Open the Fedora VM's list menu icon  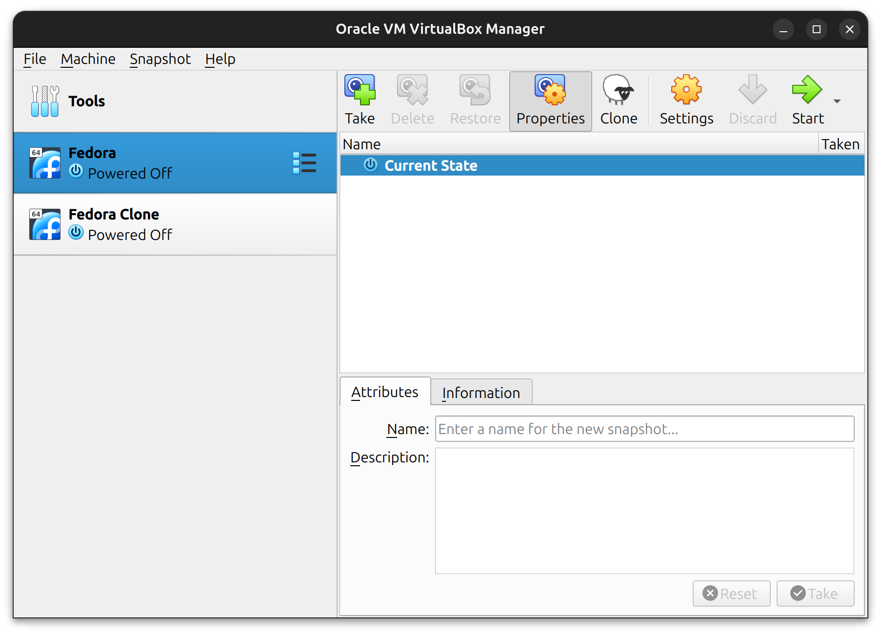pyautogui.click(x=304, y=163)
